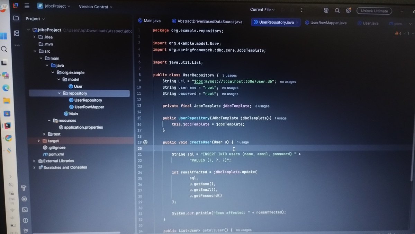The width and height of the screenshot is (415, 234).
Task: Open Search Everywhere magnifier icon
Action: pyautogui.click(x=337, y=10)
